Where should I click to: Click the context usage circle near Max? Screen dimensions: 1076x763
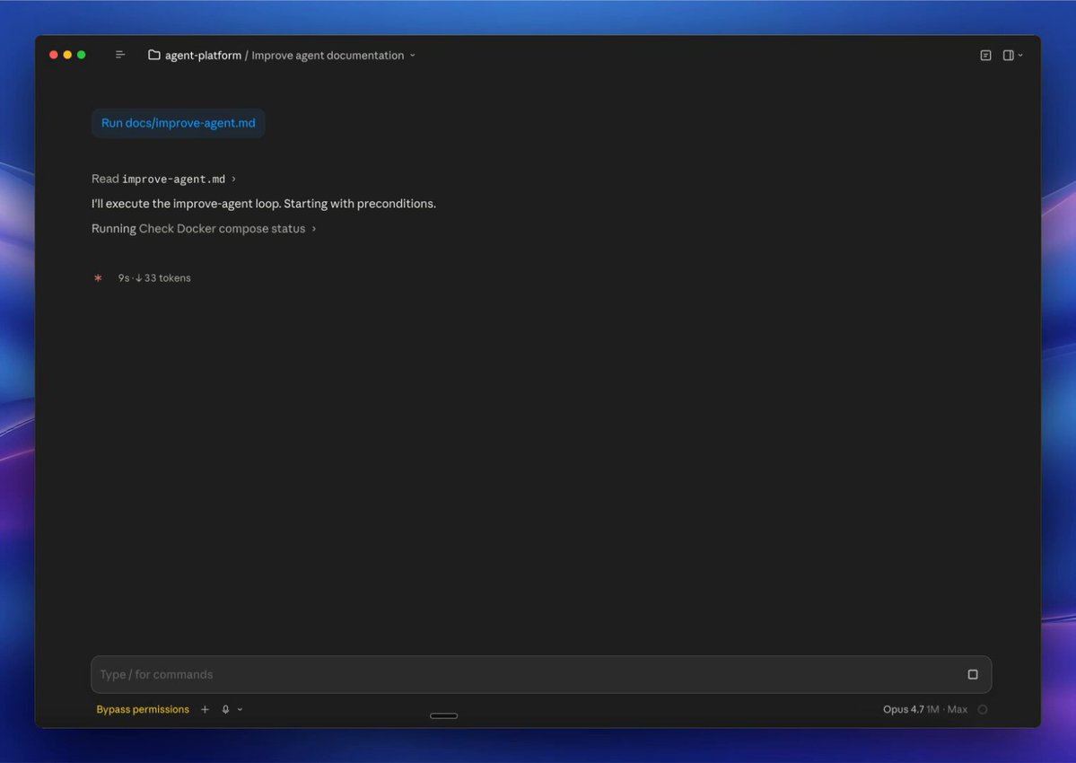tap(983, 709)
